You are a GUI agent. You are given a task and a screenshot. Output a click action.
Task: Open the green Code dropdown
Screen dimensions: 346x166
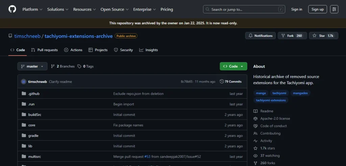tap(233, 66)
